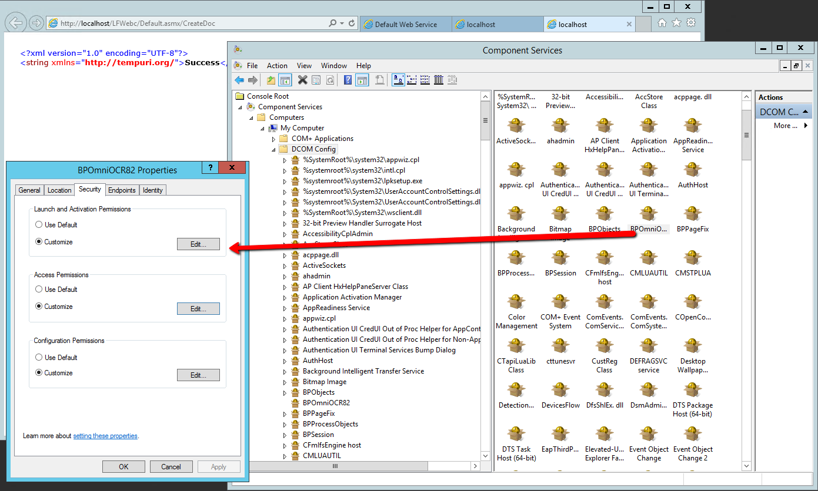Switch to the Endpoints tab

coord(122,190)
